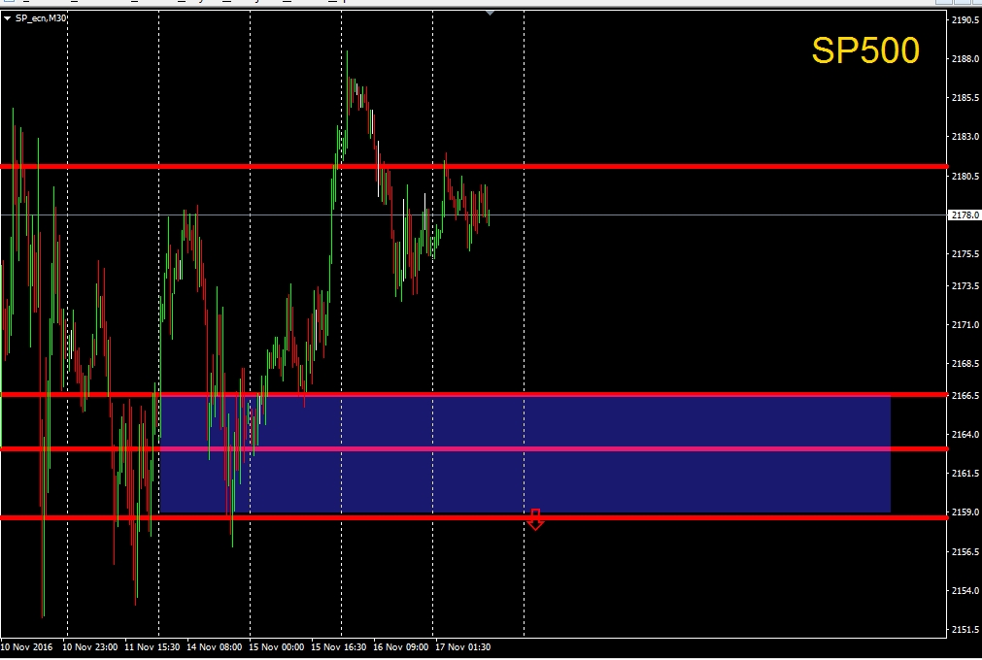Click the 2159.0 price axis label
This screenshot has height=660, width=982.
click(965, 512)
